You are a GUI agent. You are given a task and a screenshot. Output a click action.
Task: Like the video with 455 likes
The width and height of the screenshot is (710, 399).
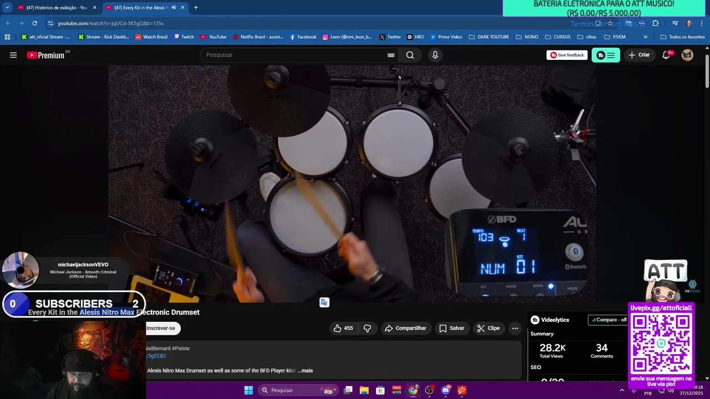pyautogui.click(x=343, y=328)
